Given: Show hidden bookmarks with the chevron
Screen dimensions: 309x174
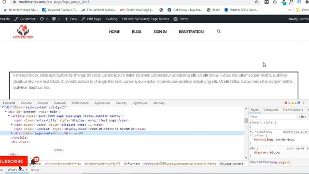Looking at the screenshot, I should click(290, 10).
